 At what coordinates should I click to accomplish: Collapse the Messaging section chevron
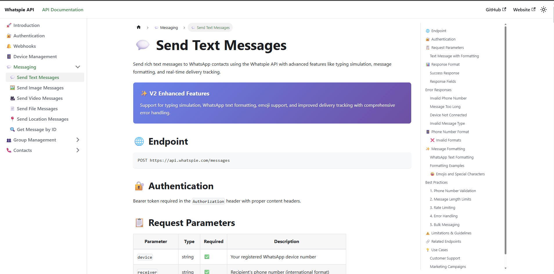pos(78,67)
